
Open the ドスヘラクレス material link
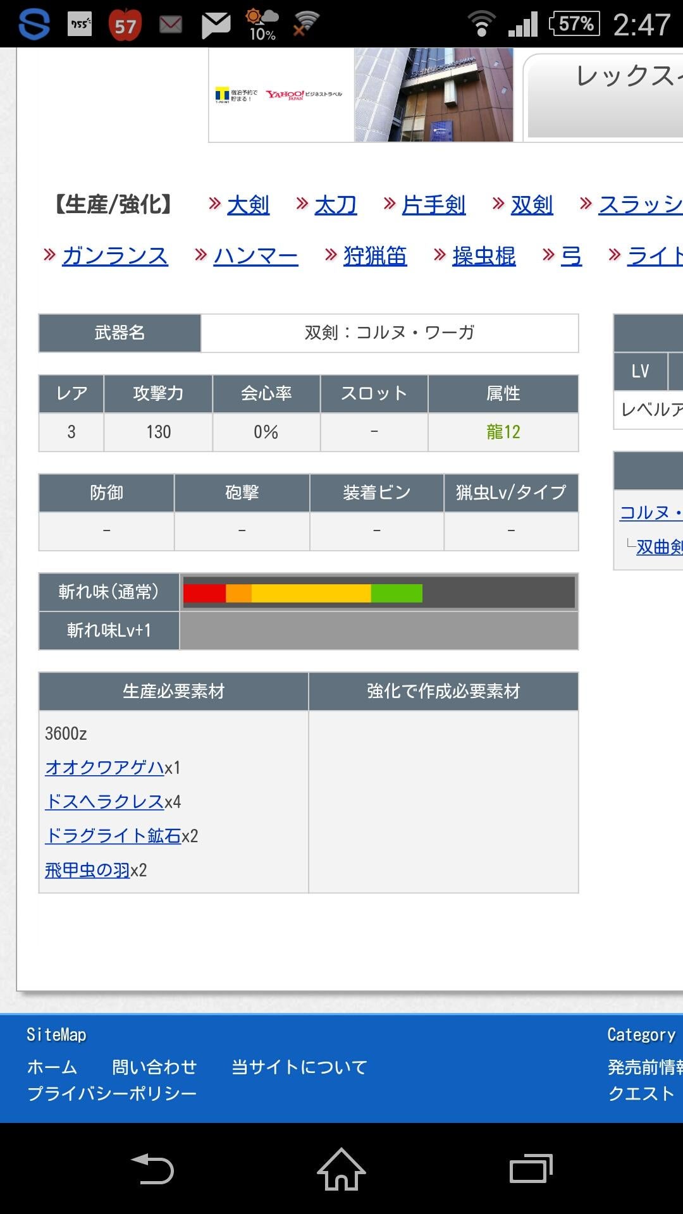tap(105, 801)
